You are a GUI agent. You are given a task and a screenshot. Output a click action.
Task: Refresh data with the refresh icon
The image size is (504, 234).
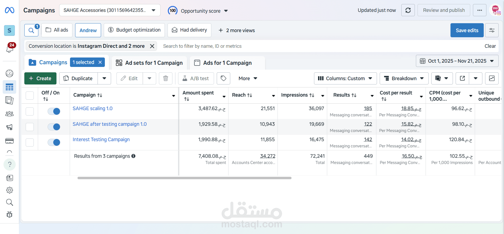pyautogui.click(x=408, y=10)
